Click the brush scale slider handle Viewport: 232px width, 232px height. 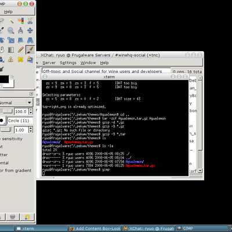pos(6,129)
